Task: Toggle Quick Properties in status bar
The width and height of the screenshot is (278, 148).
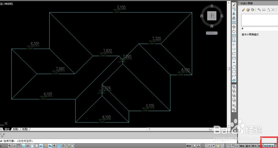Action: 63,146
